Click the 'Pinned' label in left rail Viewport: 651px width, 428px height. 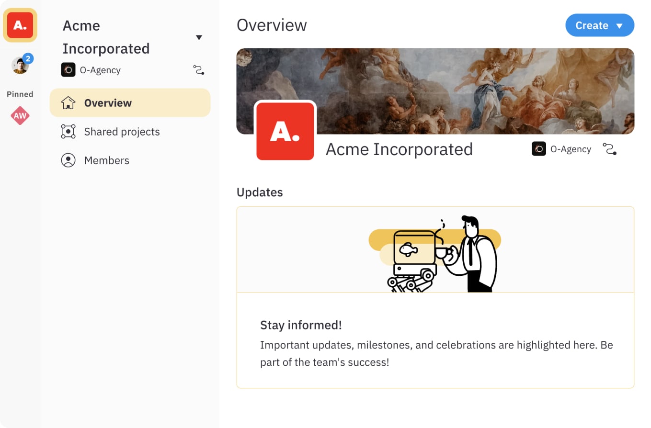click(x=20, y=94)
